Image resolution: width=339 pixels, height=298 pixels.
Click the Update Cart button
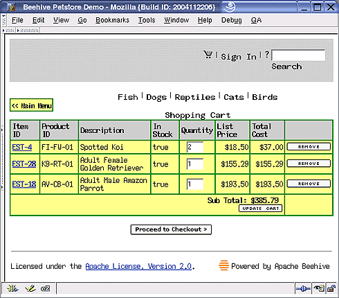point(261,209)
